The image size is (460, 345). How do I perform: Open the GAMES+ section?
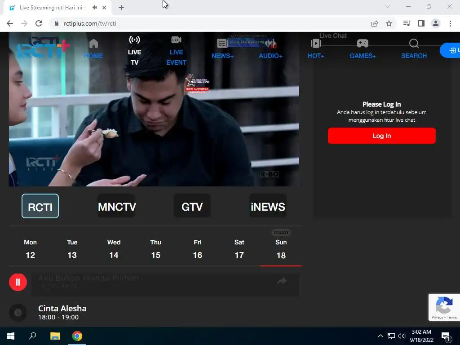pyautogui.click(x=363, y=49)
